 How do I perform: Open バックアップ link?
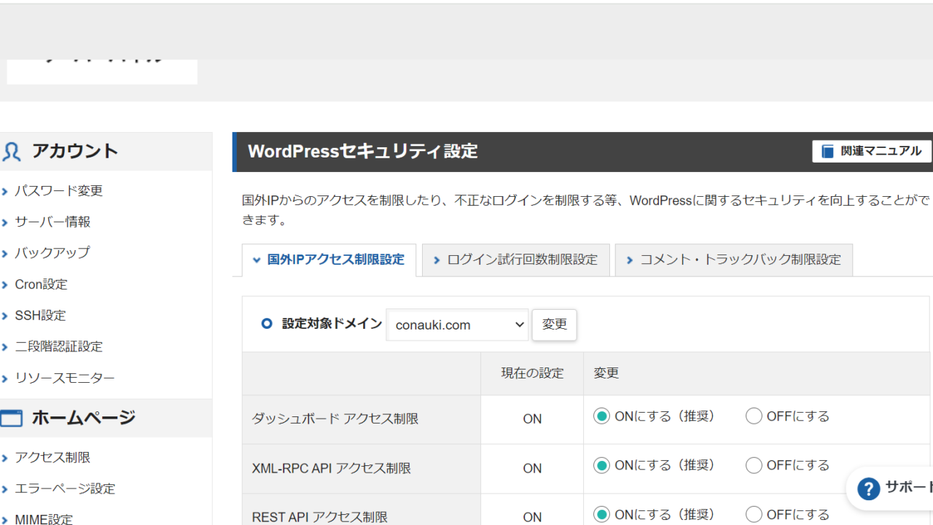pos(52,253)
